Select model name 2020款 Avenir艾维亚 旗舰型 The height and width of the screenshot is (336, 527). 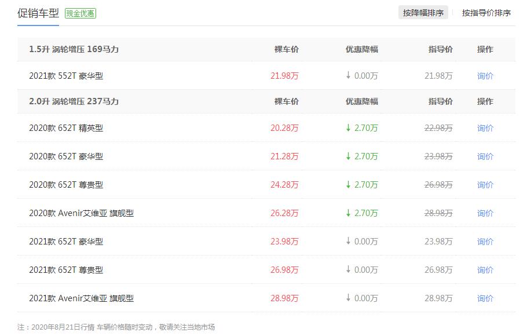point(81,213)
